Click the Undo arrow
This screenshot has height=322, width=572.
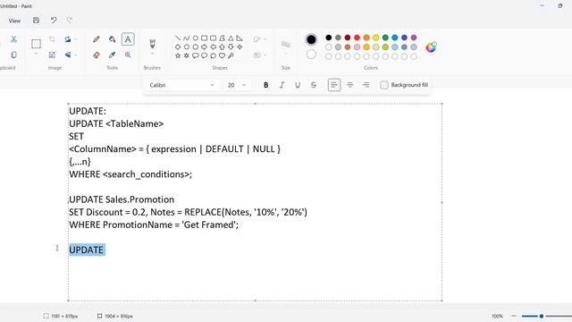(x=54, y=21)
